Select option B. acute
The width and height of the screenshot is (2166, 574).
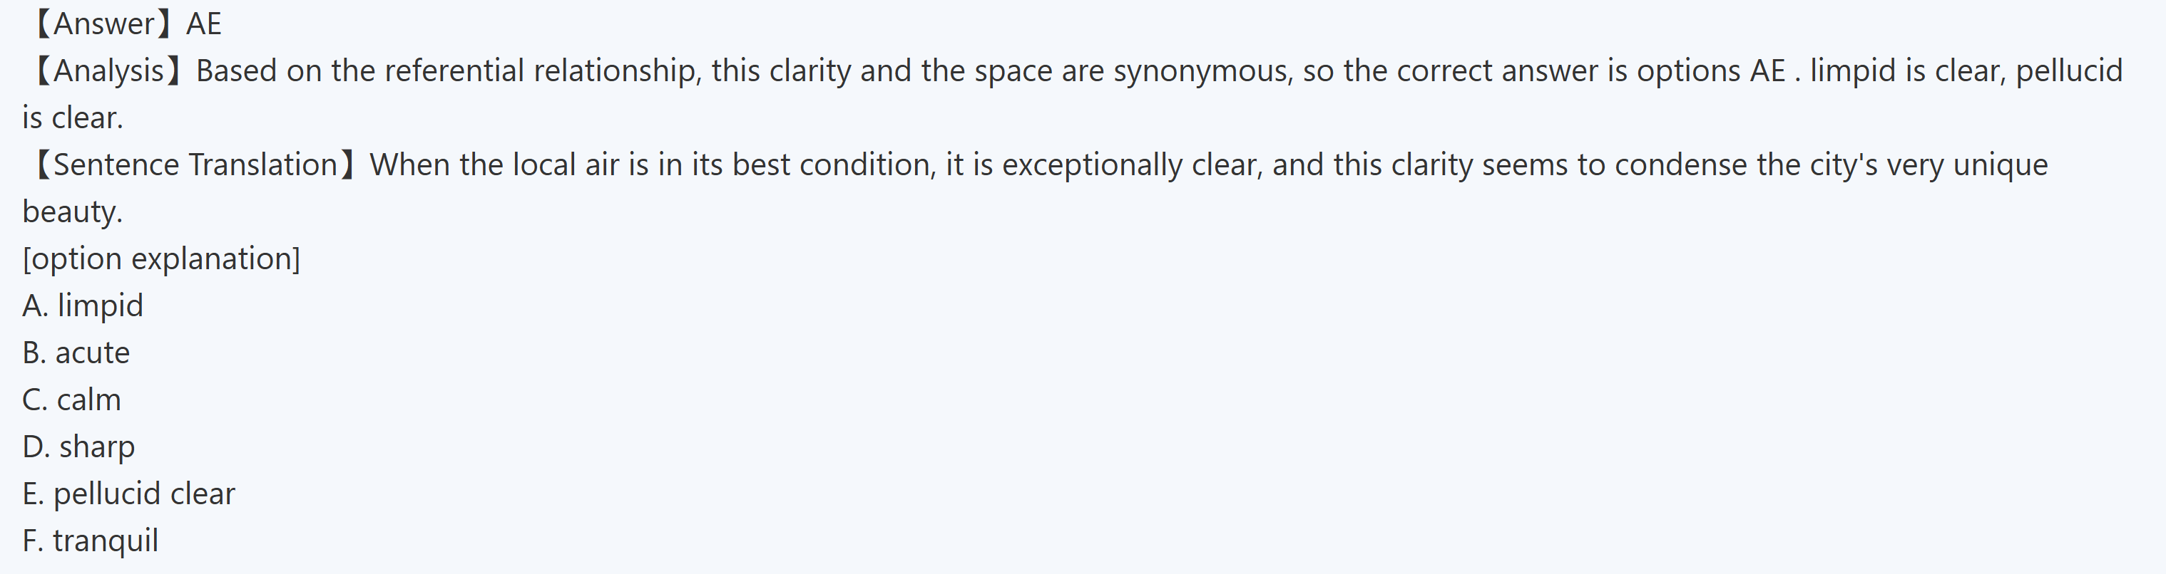(76, 353)
